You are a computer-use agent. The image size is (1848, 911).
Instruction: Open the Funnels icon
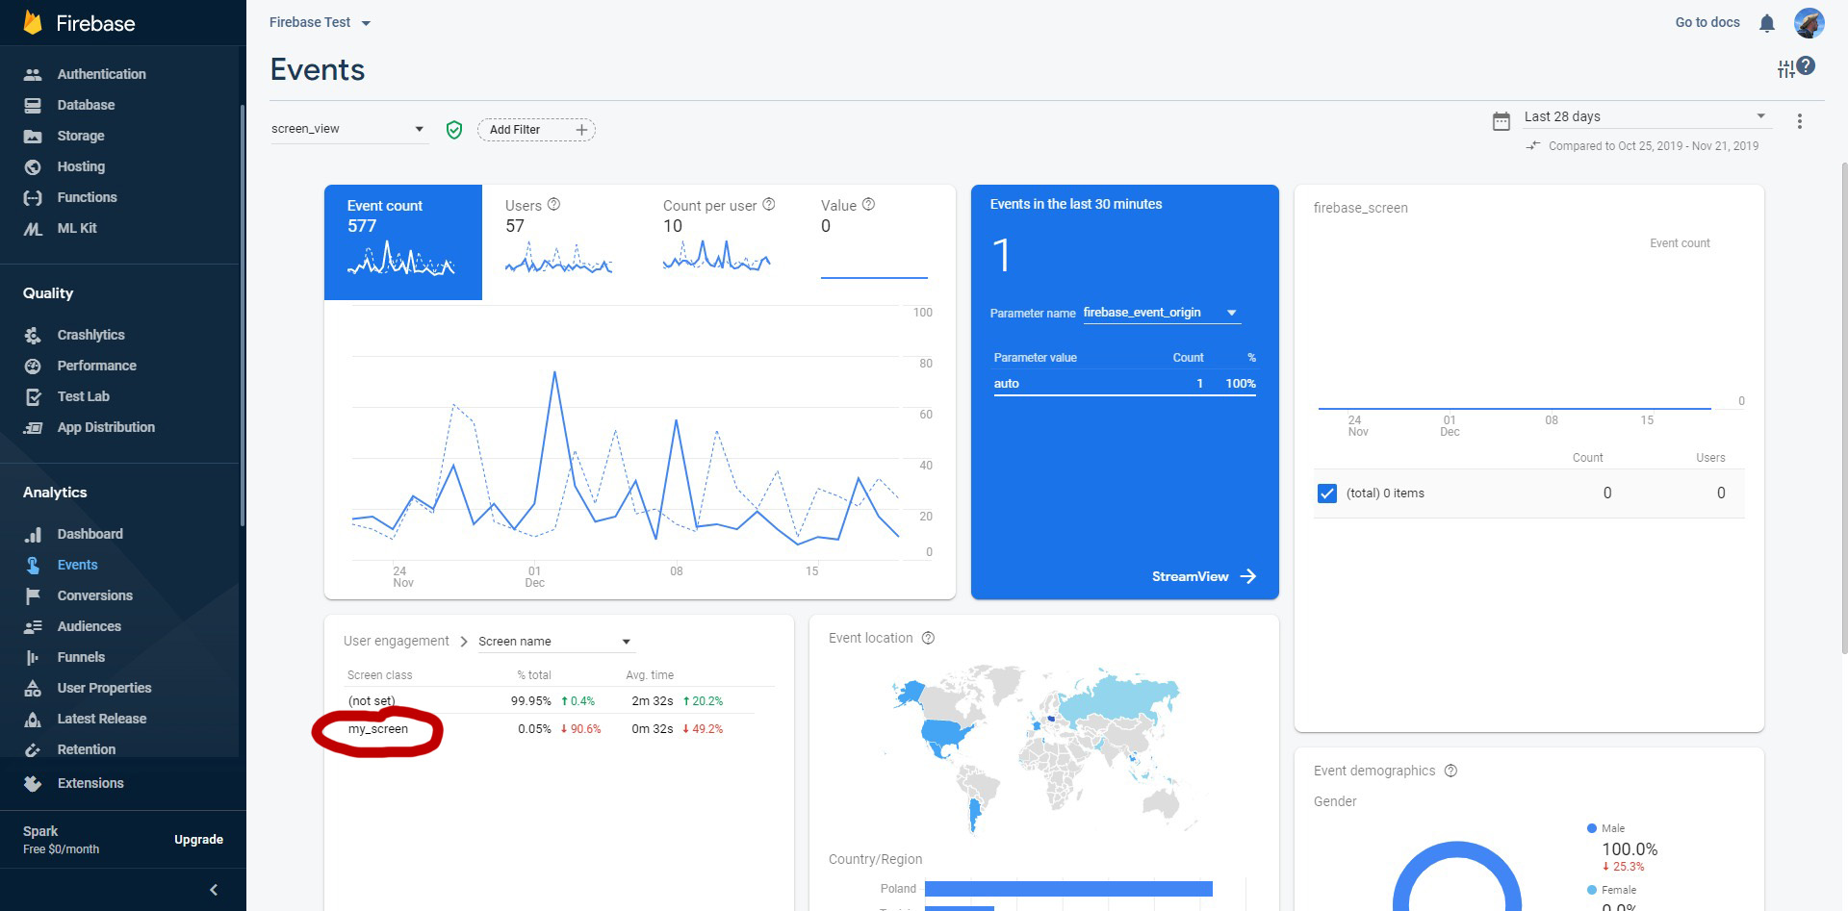[33, 657]
